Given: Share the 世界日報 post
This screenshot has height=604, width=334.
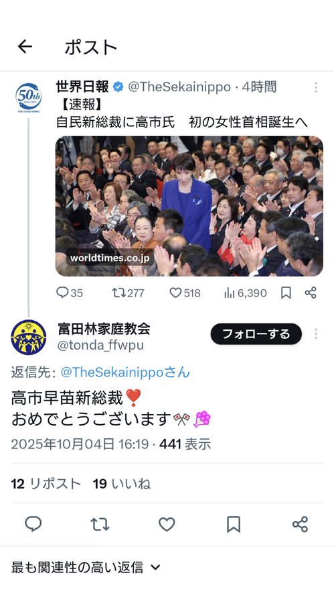Looking at the screenshot, I should pos(310,293).
